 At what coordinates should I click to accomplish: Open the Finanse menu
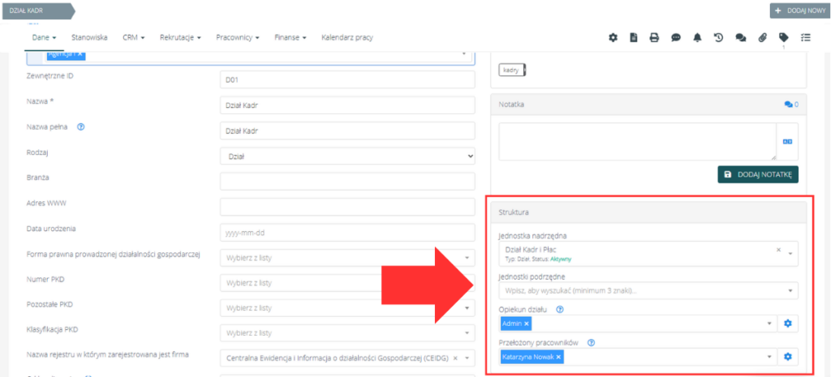(x=291, y=37)
